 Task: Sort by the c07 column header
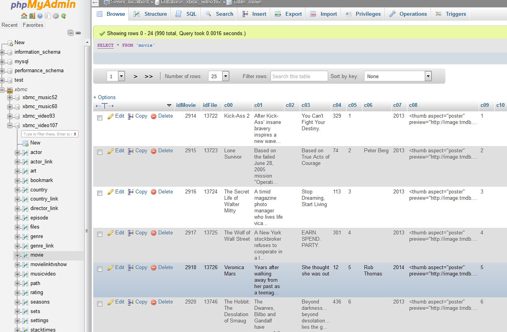[397, 105]
